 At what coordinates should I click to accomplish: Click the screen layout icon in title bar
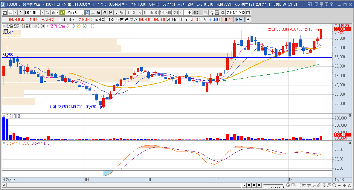pos(310,4)
